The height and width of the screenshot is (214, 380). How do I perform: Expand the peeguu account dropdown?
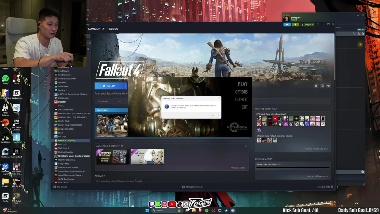click(x=307, y=24)
